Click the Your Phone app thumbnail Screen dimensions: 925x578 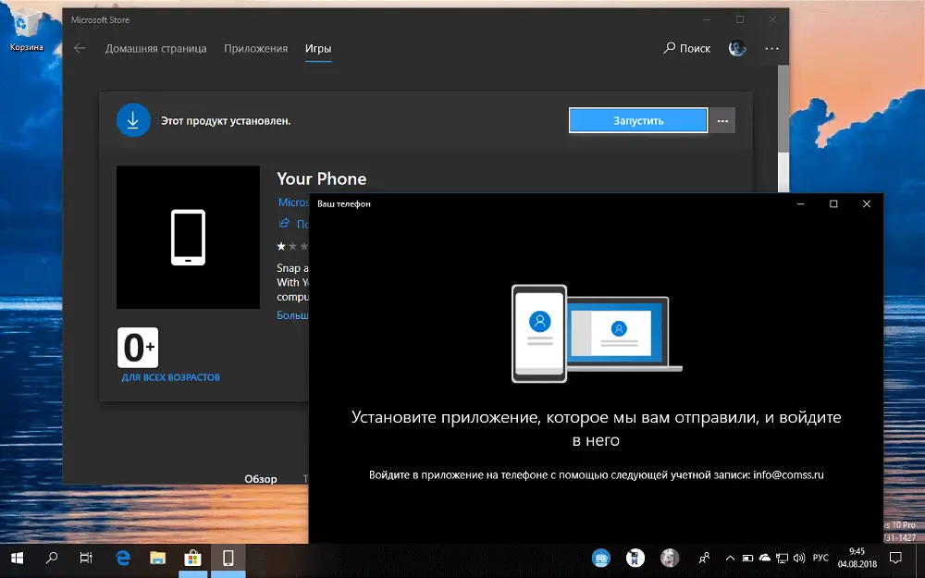coord(188,237)
